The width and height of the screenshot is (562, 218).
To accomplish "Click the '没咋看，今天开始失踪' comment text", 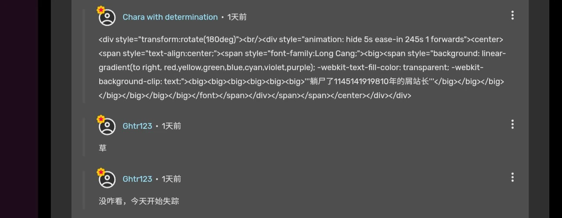I will [x=139, y=201].
